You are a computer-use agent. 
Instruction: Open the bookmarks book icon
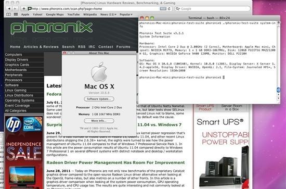[8, 14]
